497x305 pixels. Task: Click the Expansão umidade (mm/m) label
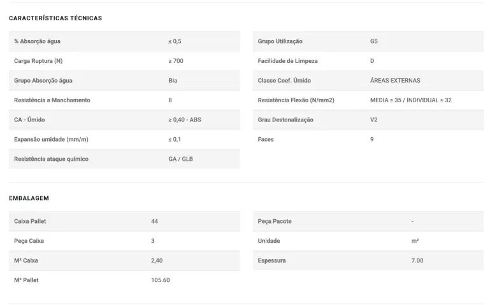(x=51, y=139)
